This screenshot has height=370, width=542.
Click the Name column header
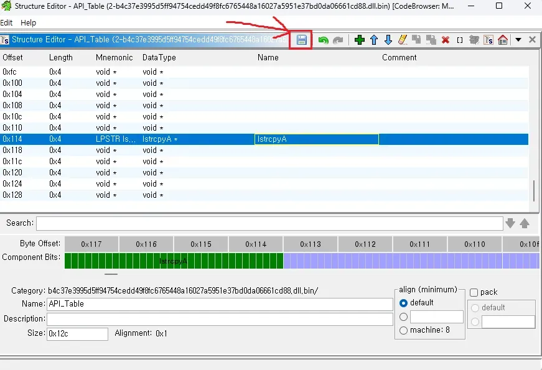[268, 57]
